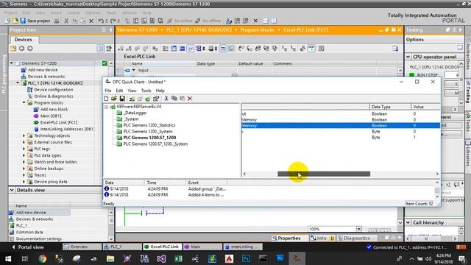Viewport: 471px width, 265px height.
Task: Open Help menu in OPC Quick Client
Action: [160, 91]
